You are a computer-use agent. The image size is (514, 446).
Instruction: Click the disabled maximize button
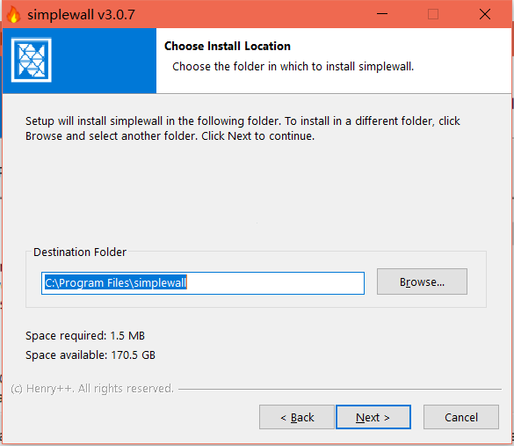pos(433,14)
